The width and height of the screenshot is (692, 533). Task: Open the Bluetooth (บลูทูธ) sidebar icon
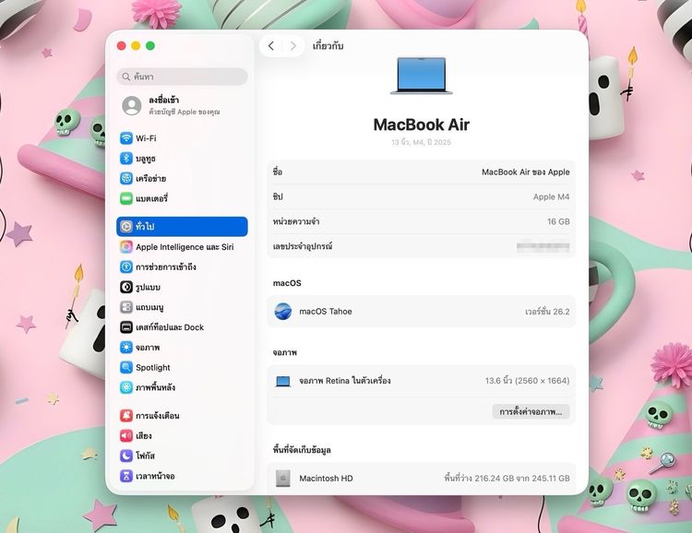(126, 158)
